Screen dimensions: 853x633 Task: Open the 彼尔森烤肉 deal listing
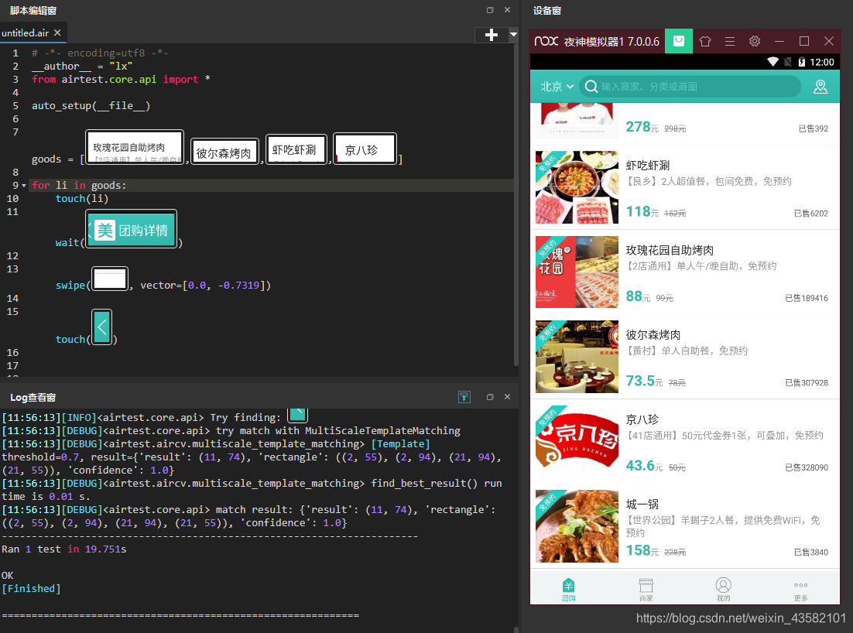point(685,357)
